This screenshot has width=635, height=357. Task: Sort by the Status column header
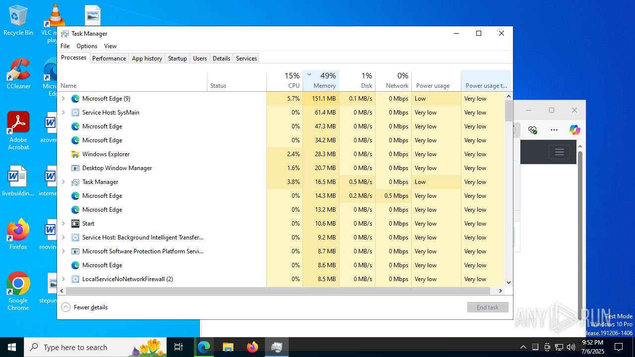237,81
